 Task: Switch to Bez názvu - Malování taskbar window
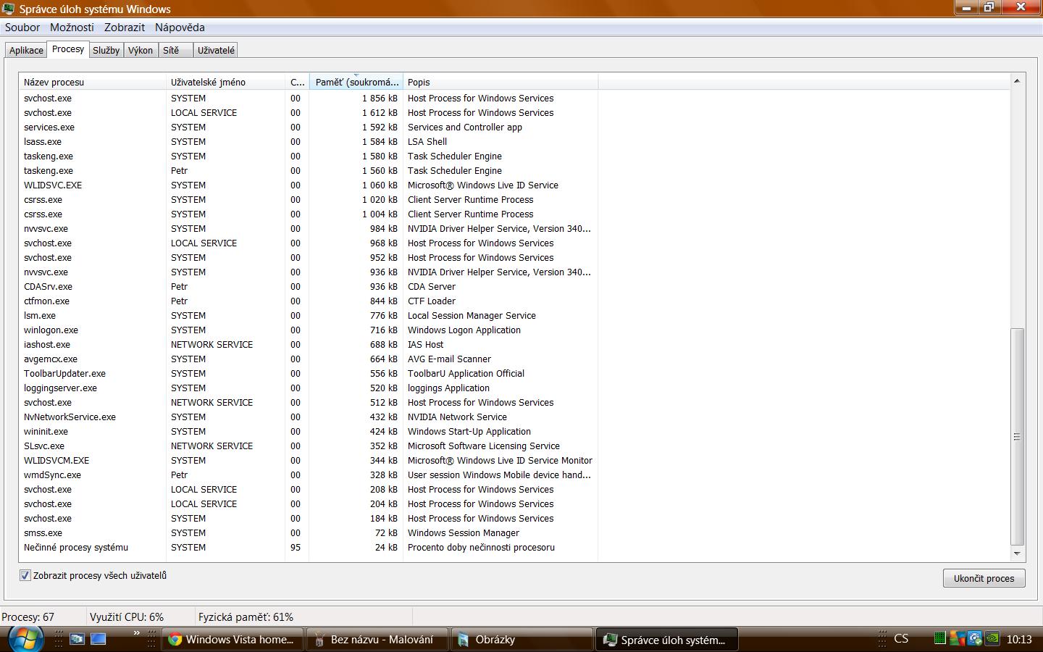pyautogui.click(x=375, y=639)
